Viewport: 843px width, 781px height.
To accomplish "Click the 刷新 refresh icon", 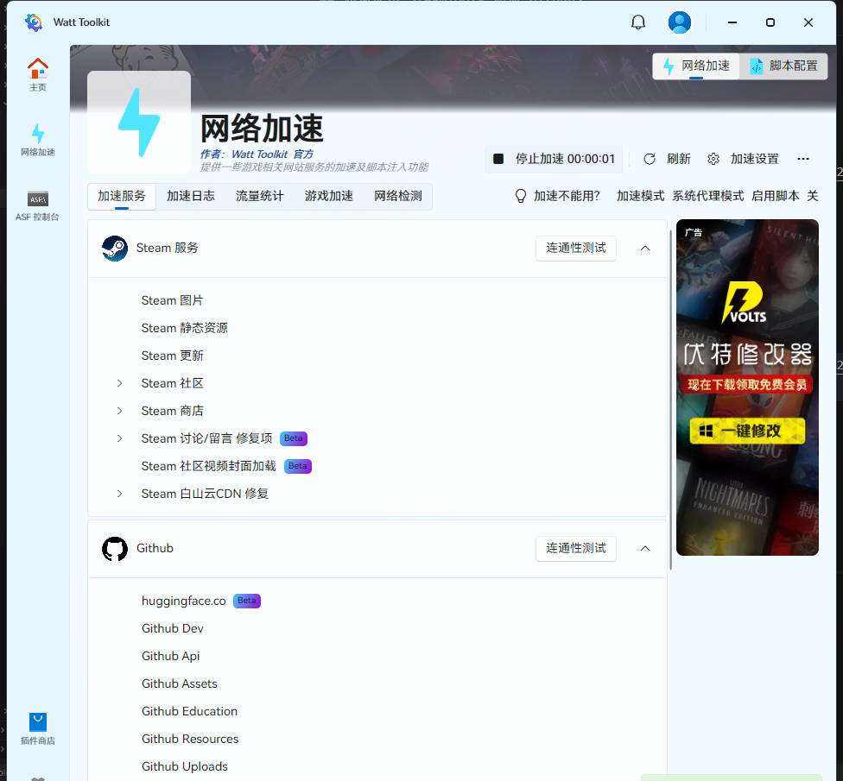I will coord(650,159).
